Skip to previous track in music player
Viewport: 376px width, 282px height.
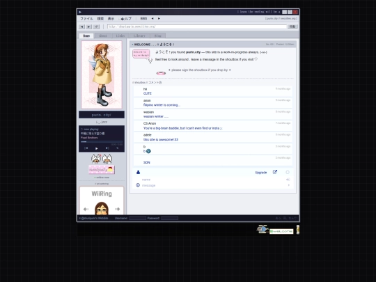[x=86, y=148]
